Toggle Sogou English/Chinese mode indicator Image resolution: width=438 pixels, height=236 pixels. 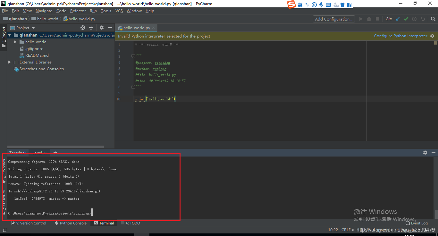pyautogui.click(x=300, y=5)
